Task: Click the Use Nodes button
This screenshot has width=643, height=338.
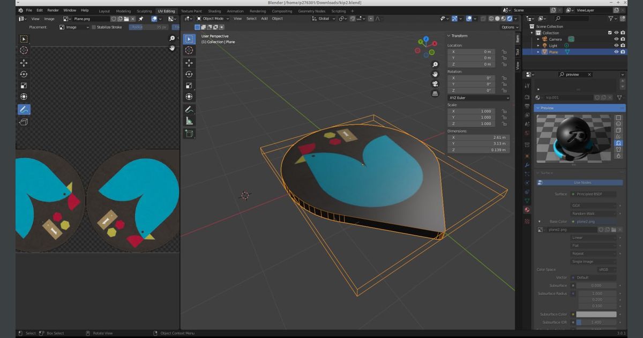Action: pos(581,182)
